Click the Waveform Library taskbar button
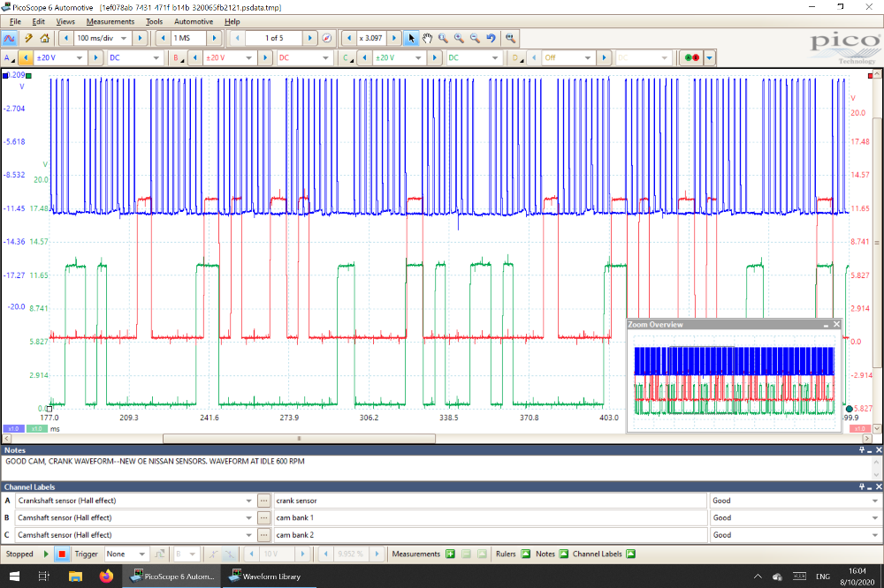This screenshot has height=588, width=884. tap(265, 577)
